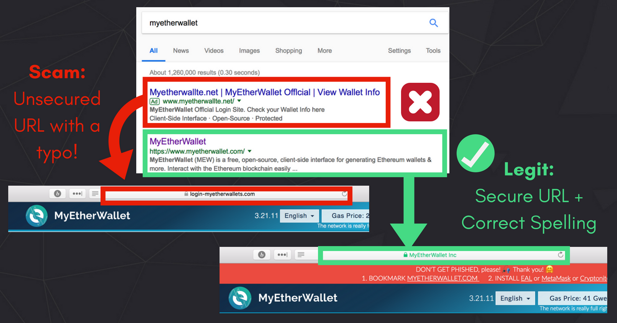This screenshot has width=617, height=323.
Task: Click the login-myetherwallets.com address bar
Action: pos(227,194)
